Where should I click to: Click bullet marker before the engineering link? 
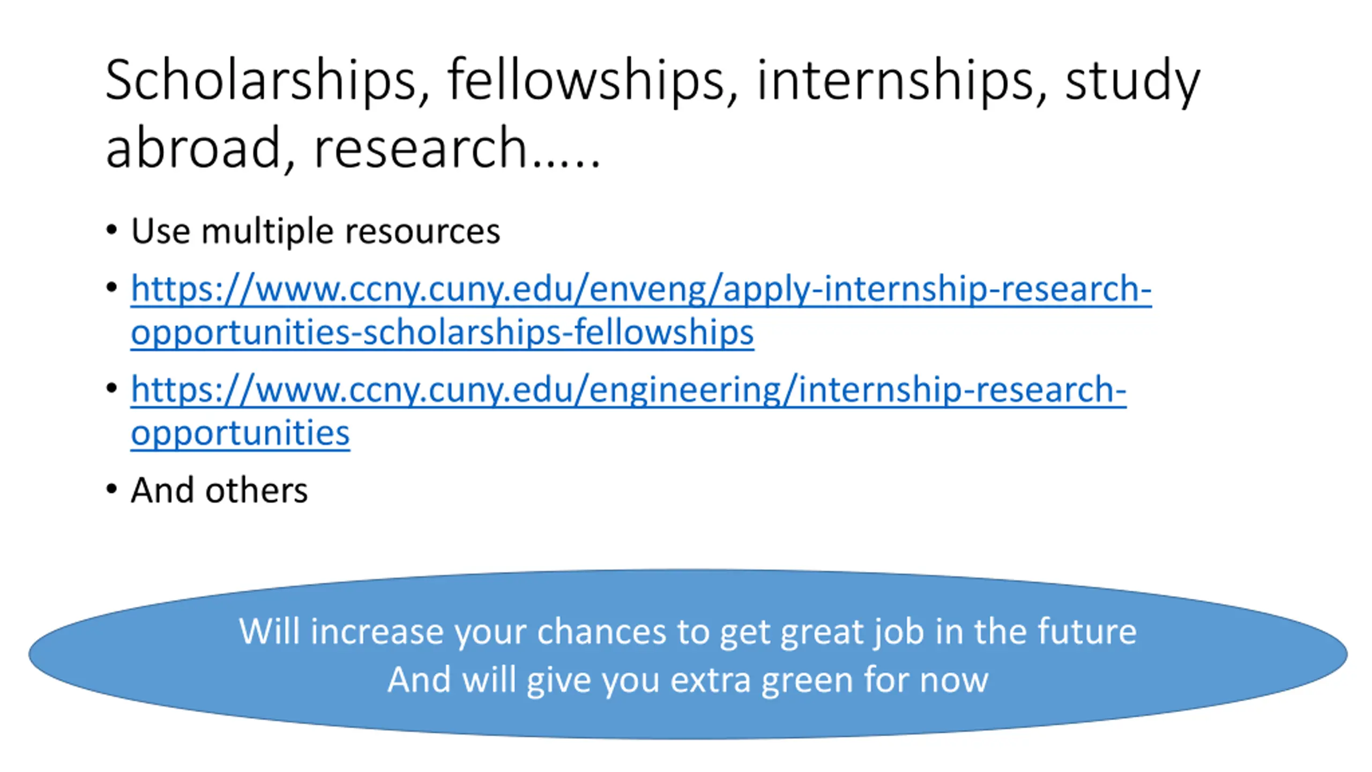[x=111, y=388]
